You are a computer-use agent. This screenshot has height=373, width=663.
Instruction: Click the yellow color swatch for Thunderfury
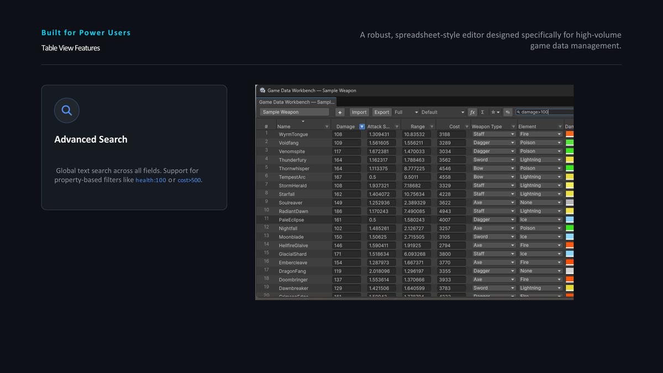click(x=570, y=160)
